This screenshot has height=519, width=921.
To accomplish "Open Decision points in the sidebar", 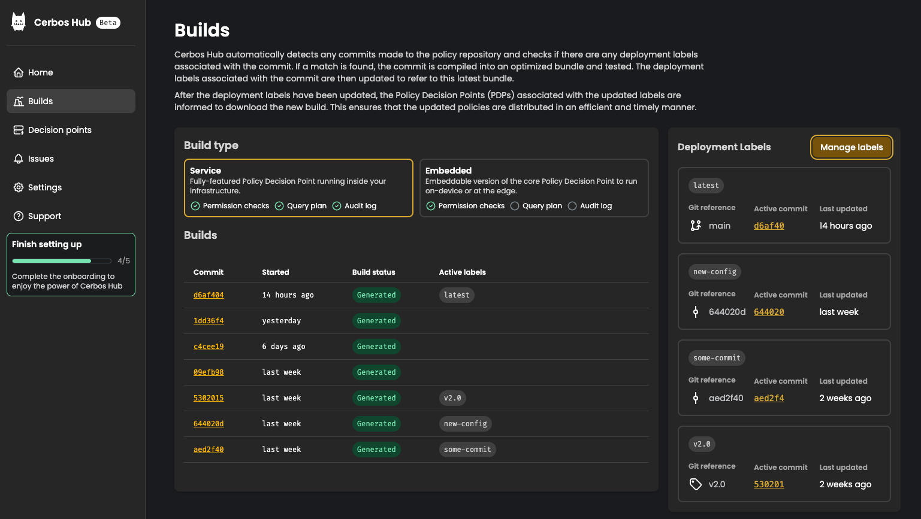I will click(x=71, y=130).
